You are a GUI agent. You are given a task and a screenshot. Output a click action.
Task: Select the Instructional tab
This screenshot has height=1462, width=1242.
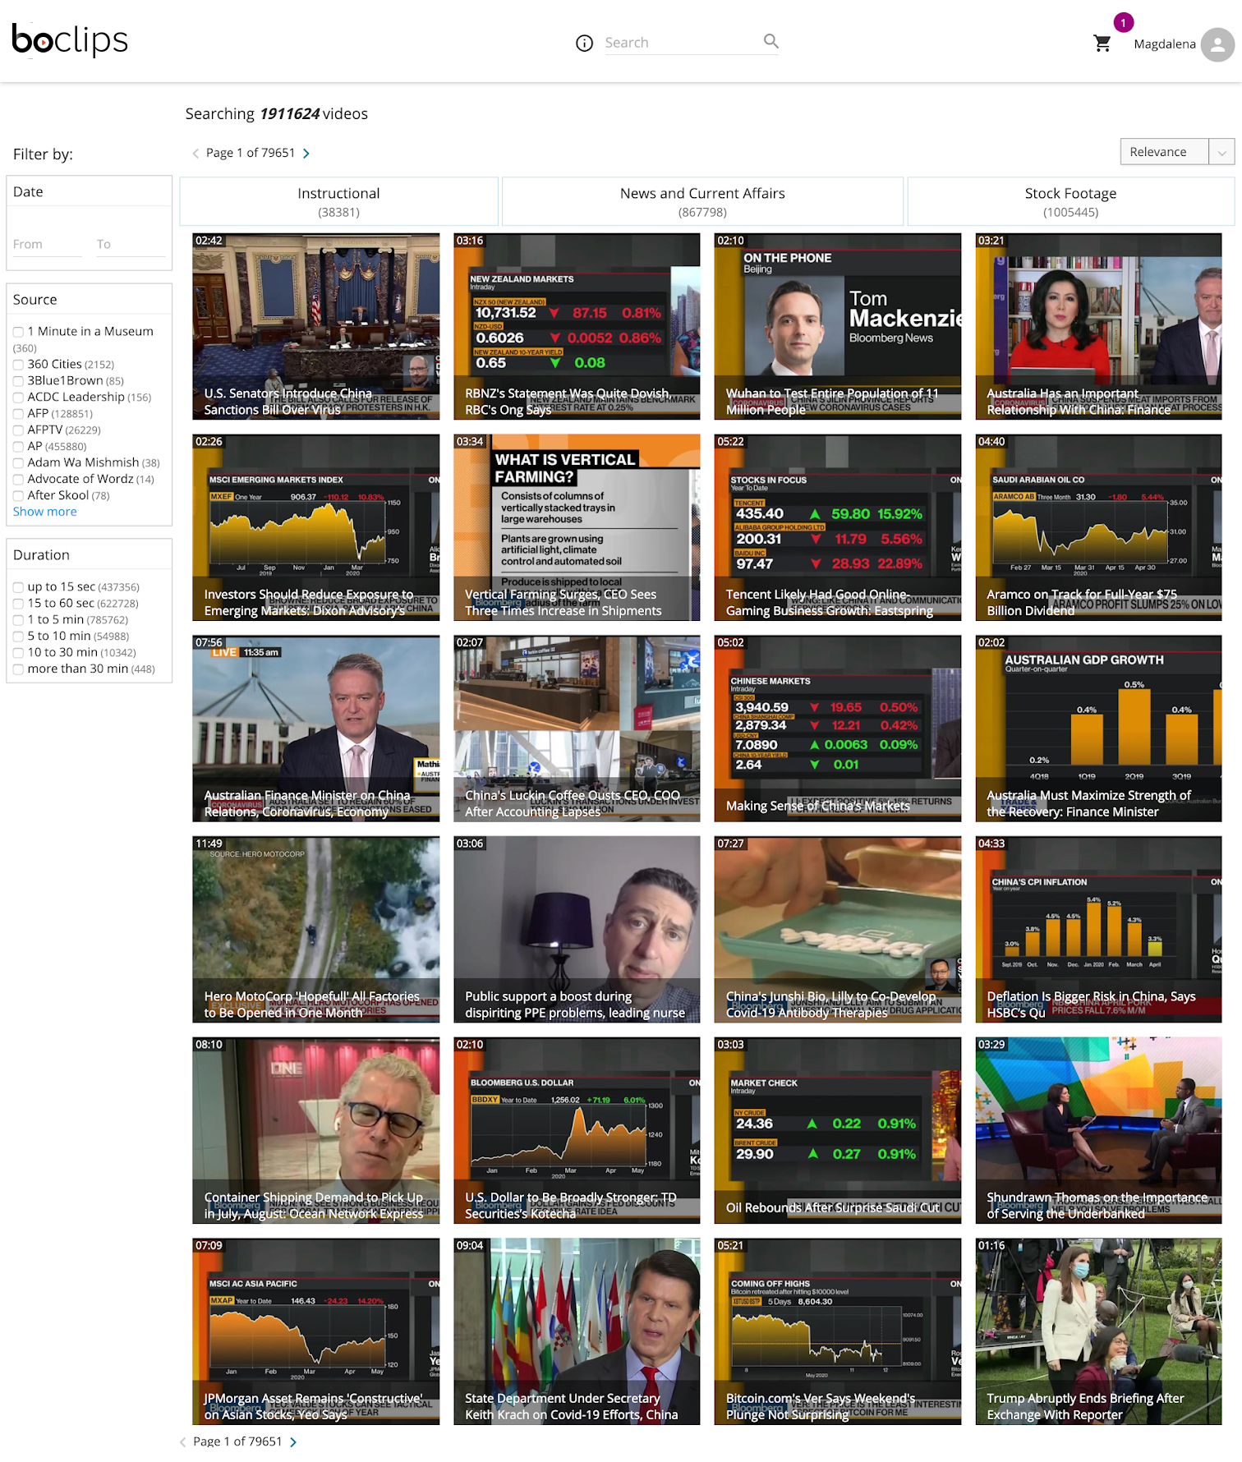pos(338,201)
